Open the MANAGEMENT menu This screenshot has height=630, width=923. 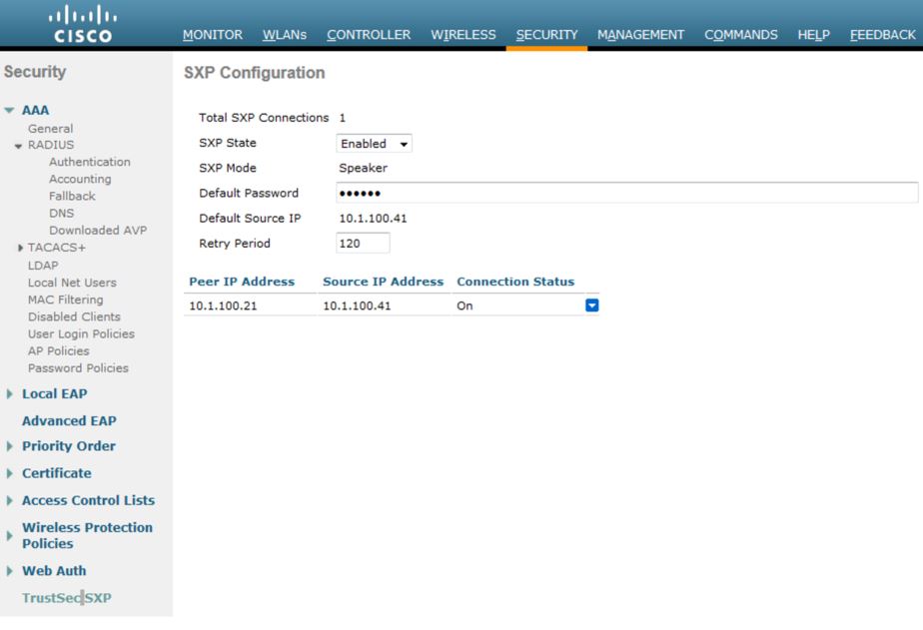(640, 35)
